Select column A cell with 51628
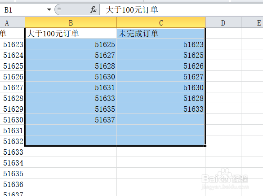This screenshot has height=196, width=263. 12,98
